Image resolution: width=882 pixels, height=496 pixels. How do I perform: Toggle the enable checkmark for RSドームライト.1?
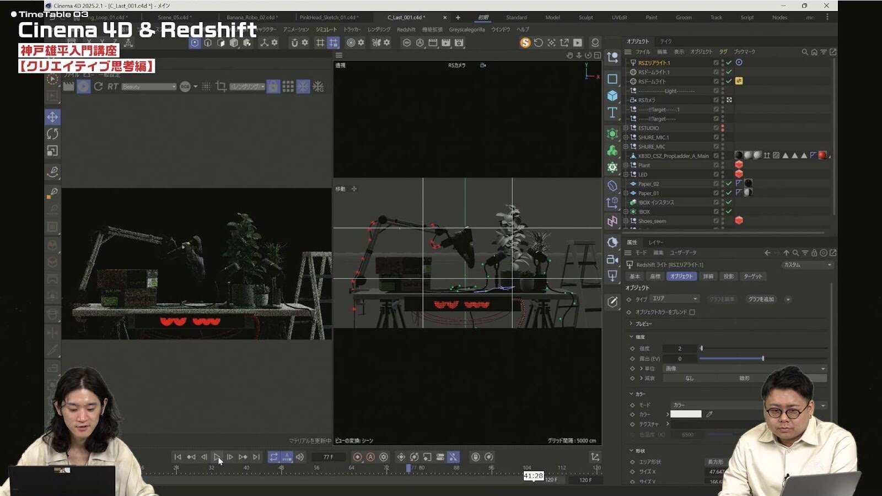(x=729, y=72)
